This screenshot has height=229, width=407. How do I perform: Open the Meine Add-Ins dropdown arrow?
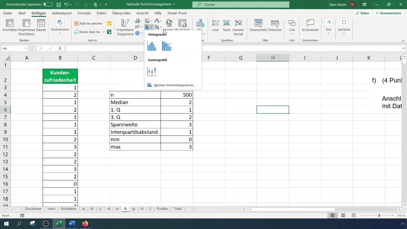(x=104, y=32)
